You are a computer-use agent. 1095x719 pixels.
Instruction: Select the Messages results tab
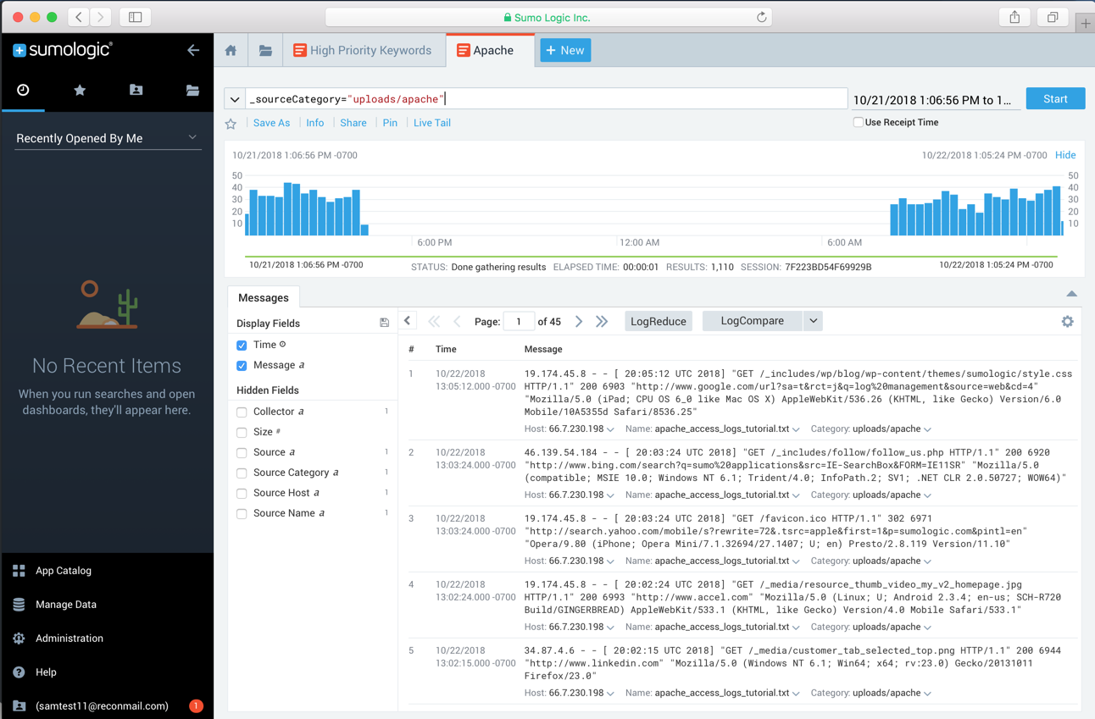(x=264, y=298)
